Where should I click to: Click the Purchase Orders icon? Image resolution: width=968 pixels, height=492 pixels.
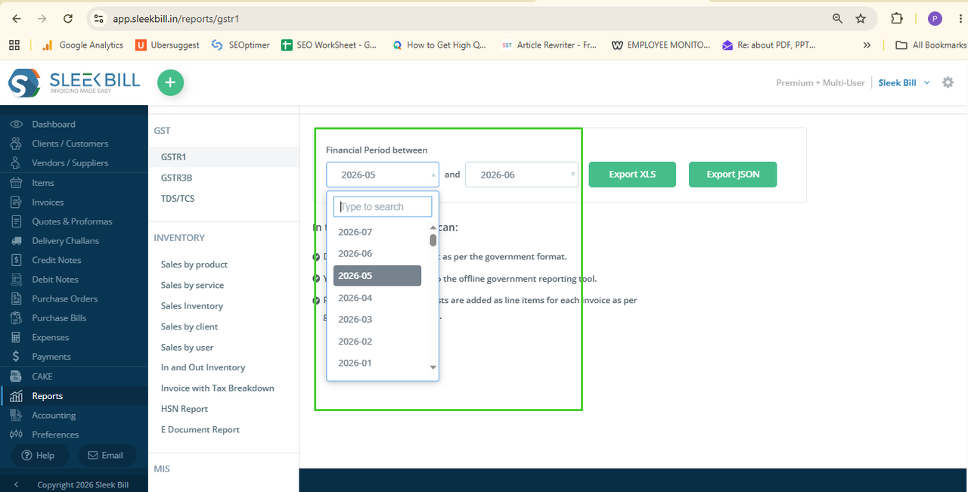tap(16, 299)
